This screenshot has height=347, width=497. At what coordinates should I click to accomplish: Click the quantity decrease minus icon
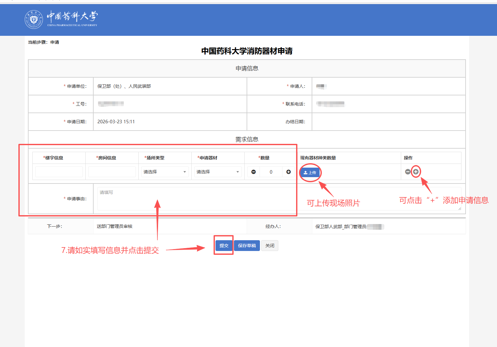pos(253,172)
